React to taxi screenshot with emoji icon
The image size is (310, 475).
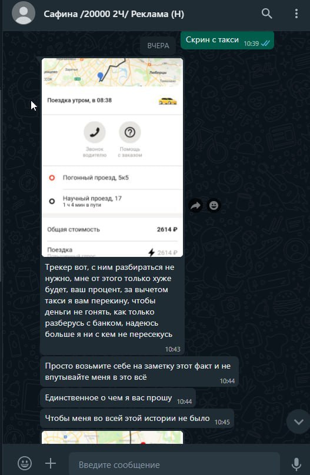[214, 206]
